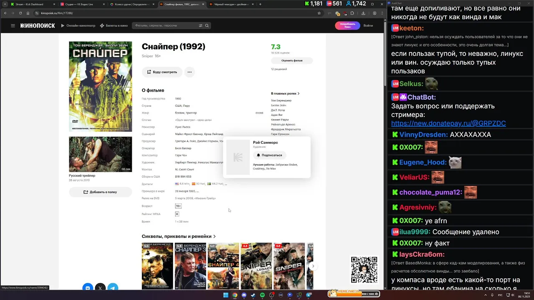The image size is (534, 300).
Task: Open Снайпер 3 sequel poster
Action: (190, 266)
